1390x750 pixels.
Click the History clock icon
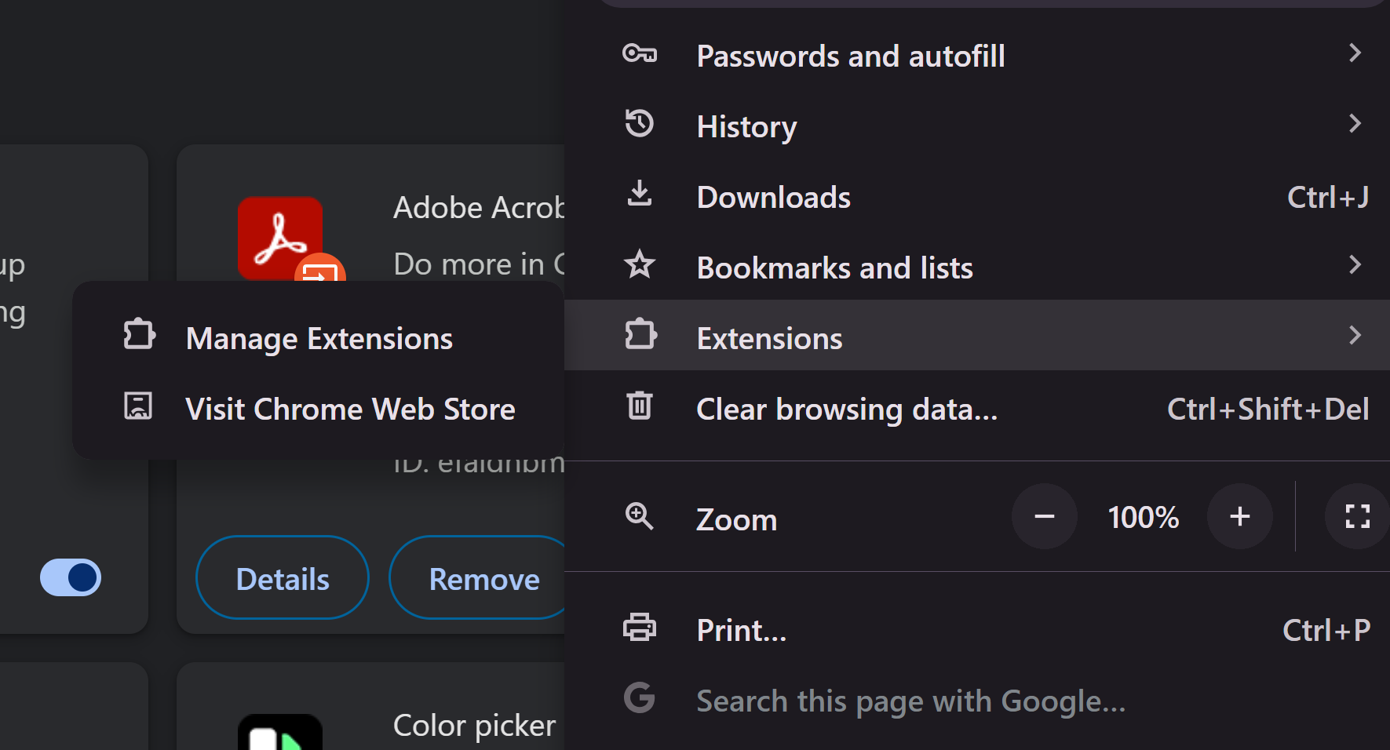639,124
